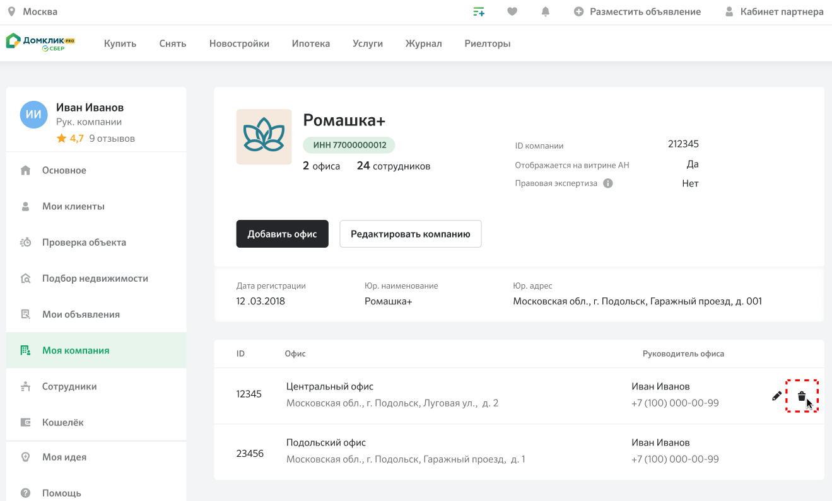The image size is (832, 501).
Task: Click the Редактировать компанию button
Action: [x=411, y=234]
